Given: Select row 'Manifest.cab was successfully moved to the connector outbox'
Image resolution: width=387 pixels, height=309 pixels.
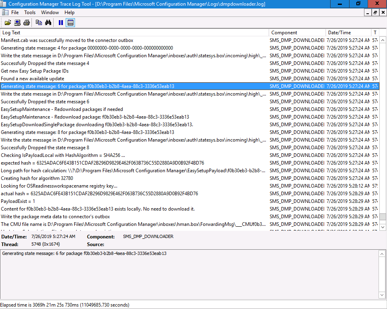Looking at the screenshot, I should [189, 40].
